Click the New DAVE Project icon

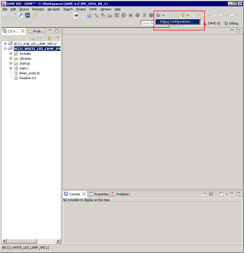(x=89, y=15)
